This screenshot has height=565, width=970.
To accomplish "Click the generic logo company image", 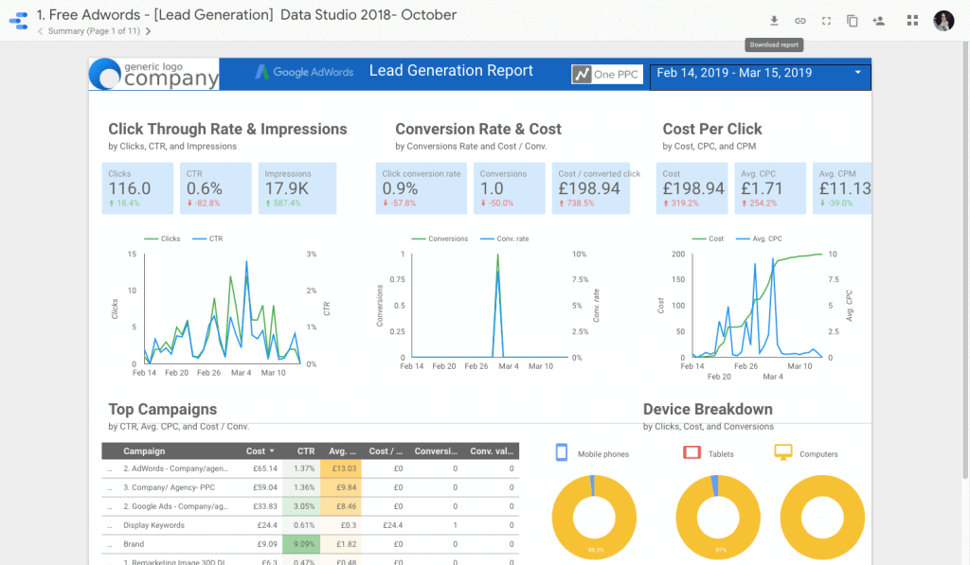I will click(154, 74).
